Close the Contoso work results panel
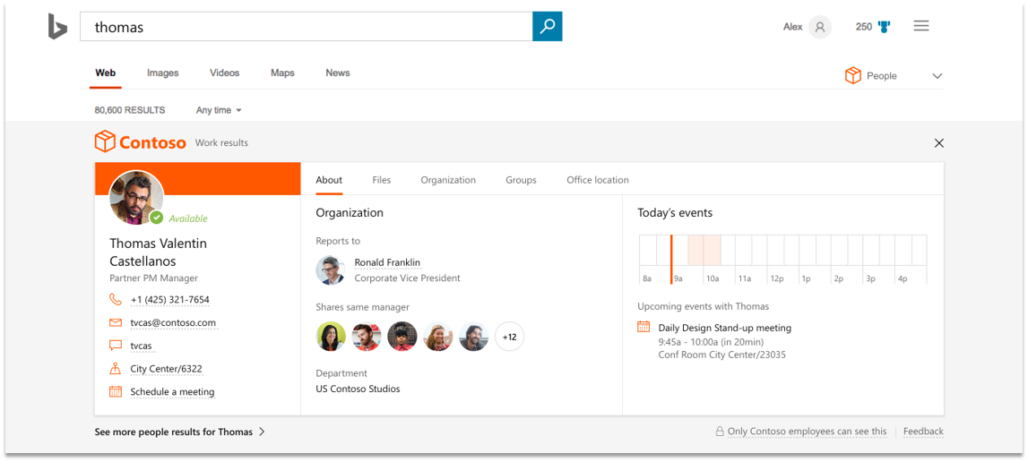The width and height of the screenshot is (1028, 462). pos(939,143)
